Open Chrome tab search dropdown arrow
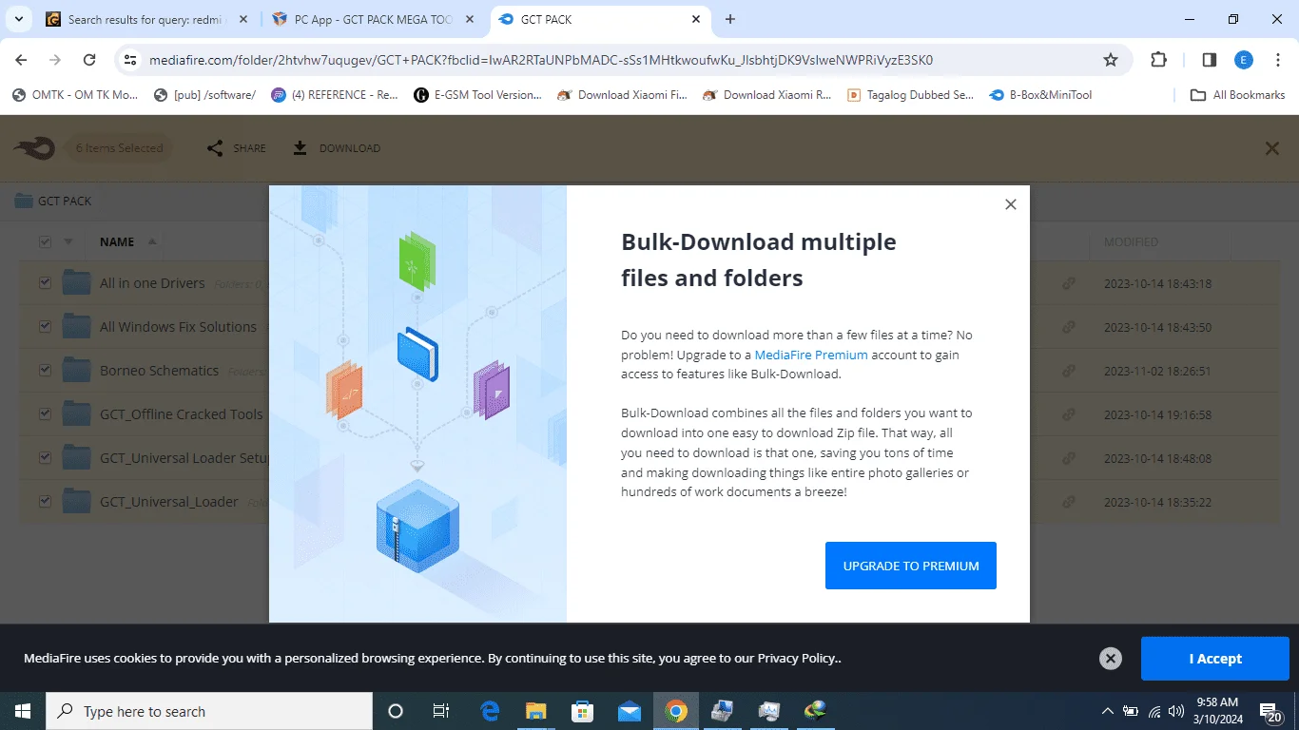1299x730 pixels. coord(18,19)
